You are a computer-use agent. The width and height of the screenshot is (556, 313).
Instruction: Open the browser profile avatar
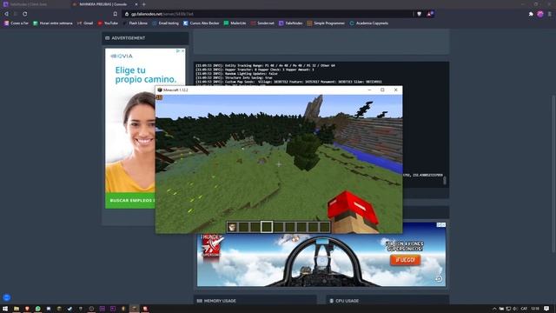(x=540, y=14)
